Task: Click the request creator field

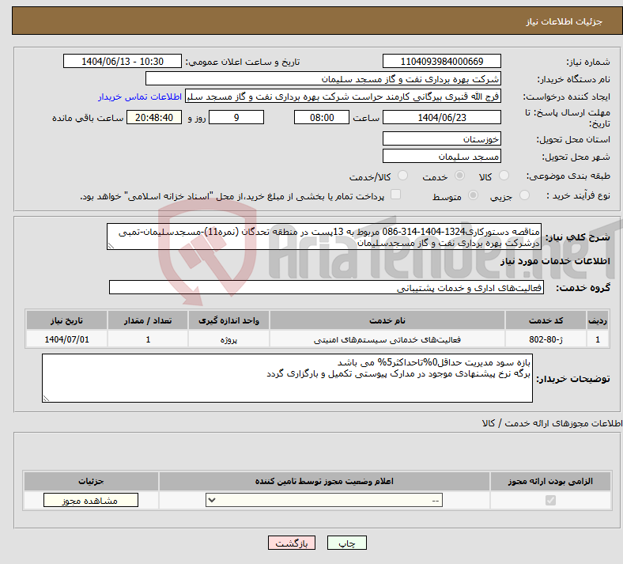Action: pyautogui.click(x=343, y=97)
